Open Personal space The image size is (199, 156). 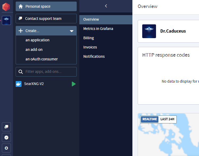[x=46, y=6]
